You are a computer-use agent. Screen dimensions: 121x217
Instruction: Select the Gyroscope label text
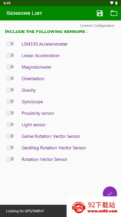[x=32, y=102]
